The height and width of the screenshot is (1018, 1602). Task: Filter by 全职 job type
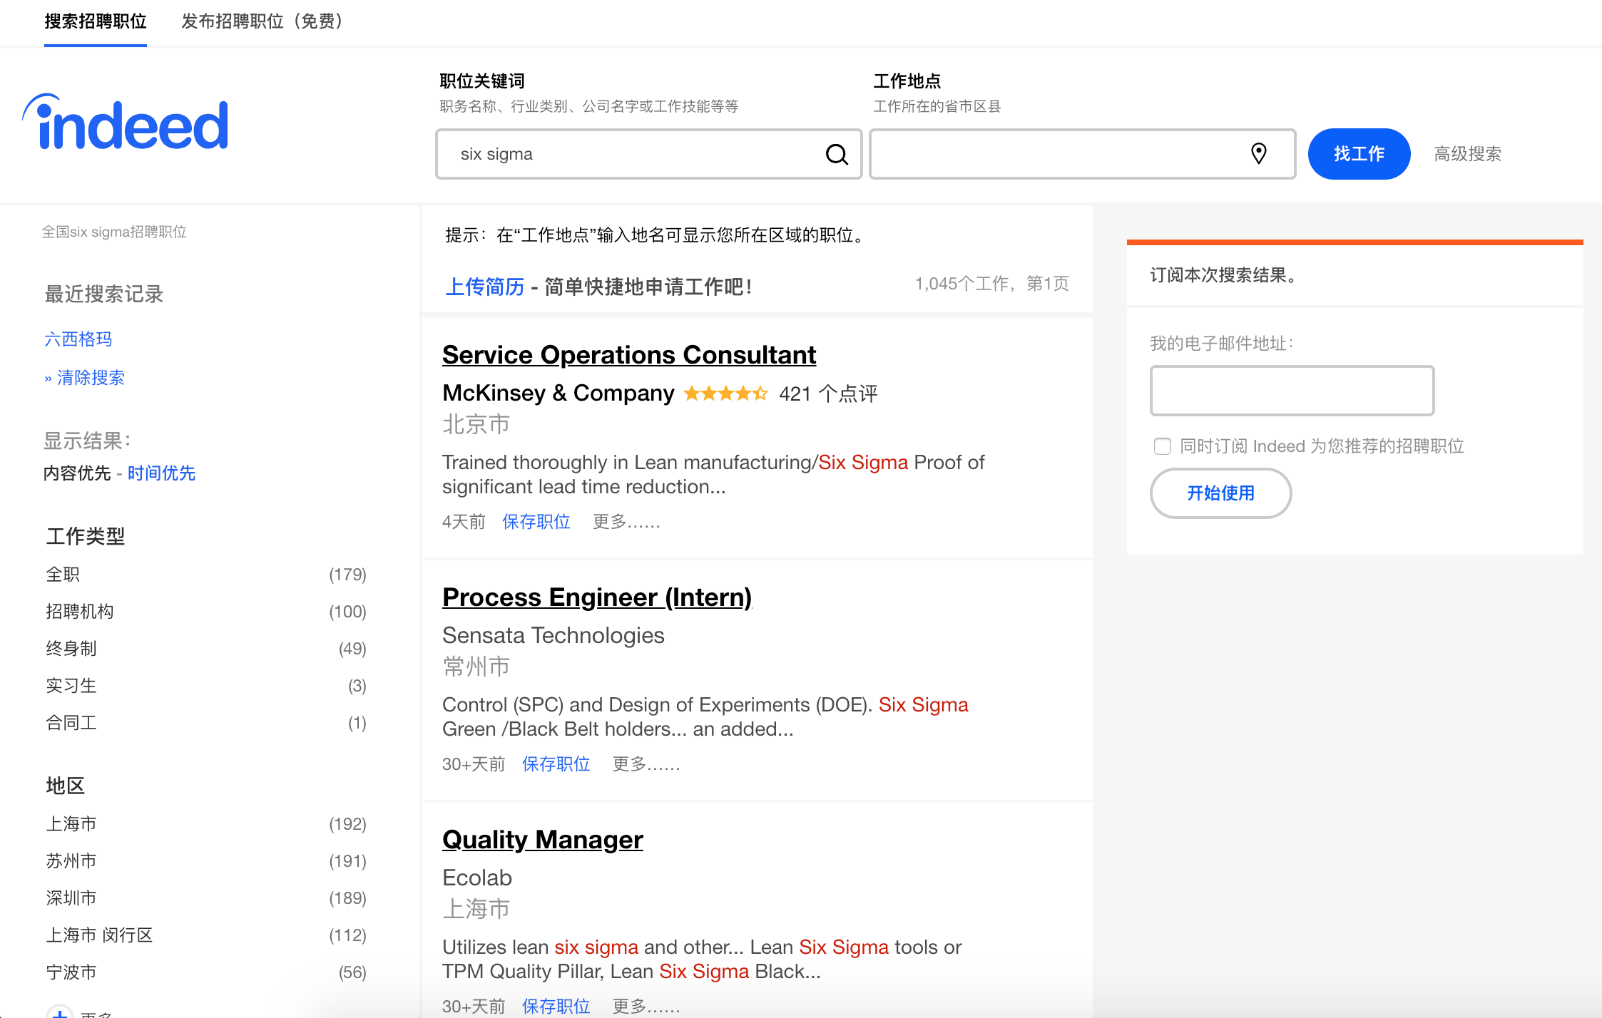tap(63, 575)
